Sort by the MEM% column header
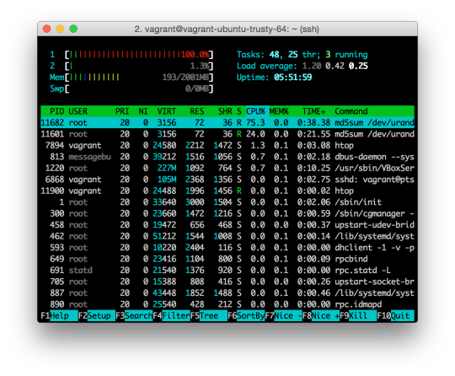The height and width of the screenshot is (376, 455). (x=279, y=111)
